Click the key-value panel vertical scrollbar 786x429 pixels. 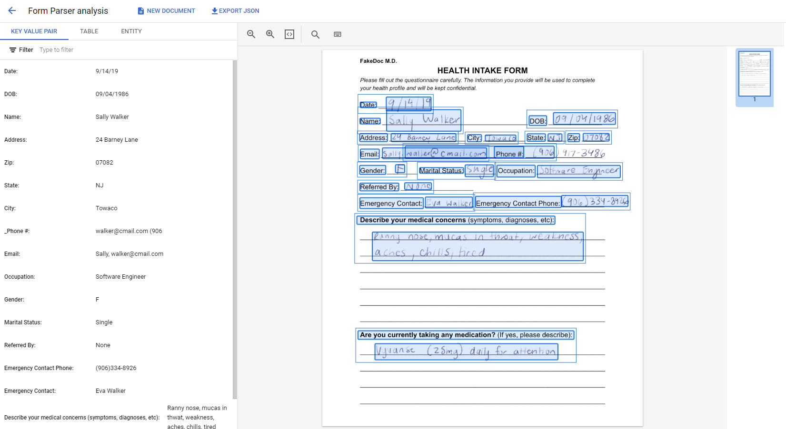pos(235,228)
